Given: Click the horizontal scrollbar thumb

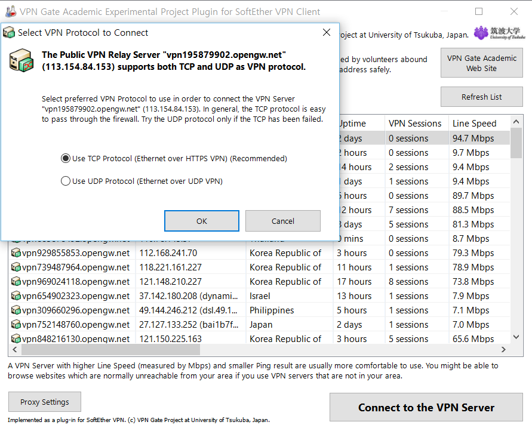Looking at the screenshot, I should 110,349.
